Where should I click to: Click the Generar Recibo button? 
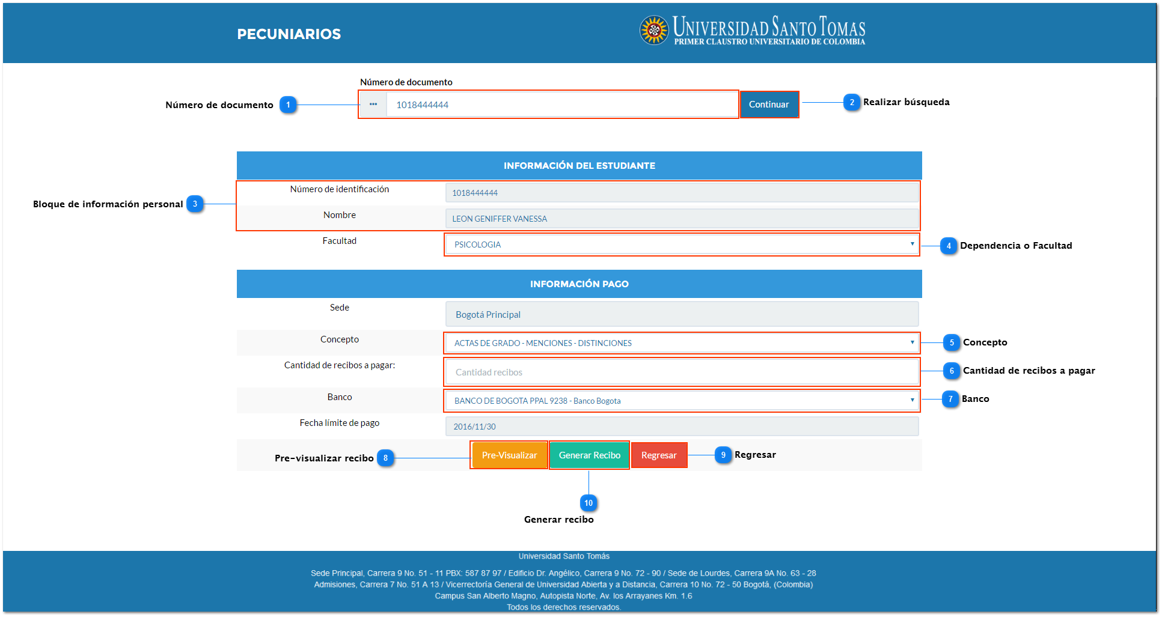(589, 455)
